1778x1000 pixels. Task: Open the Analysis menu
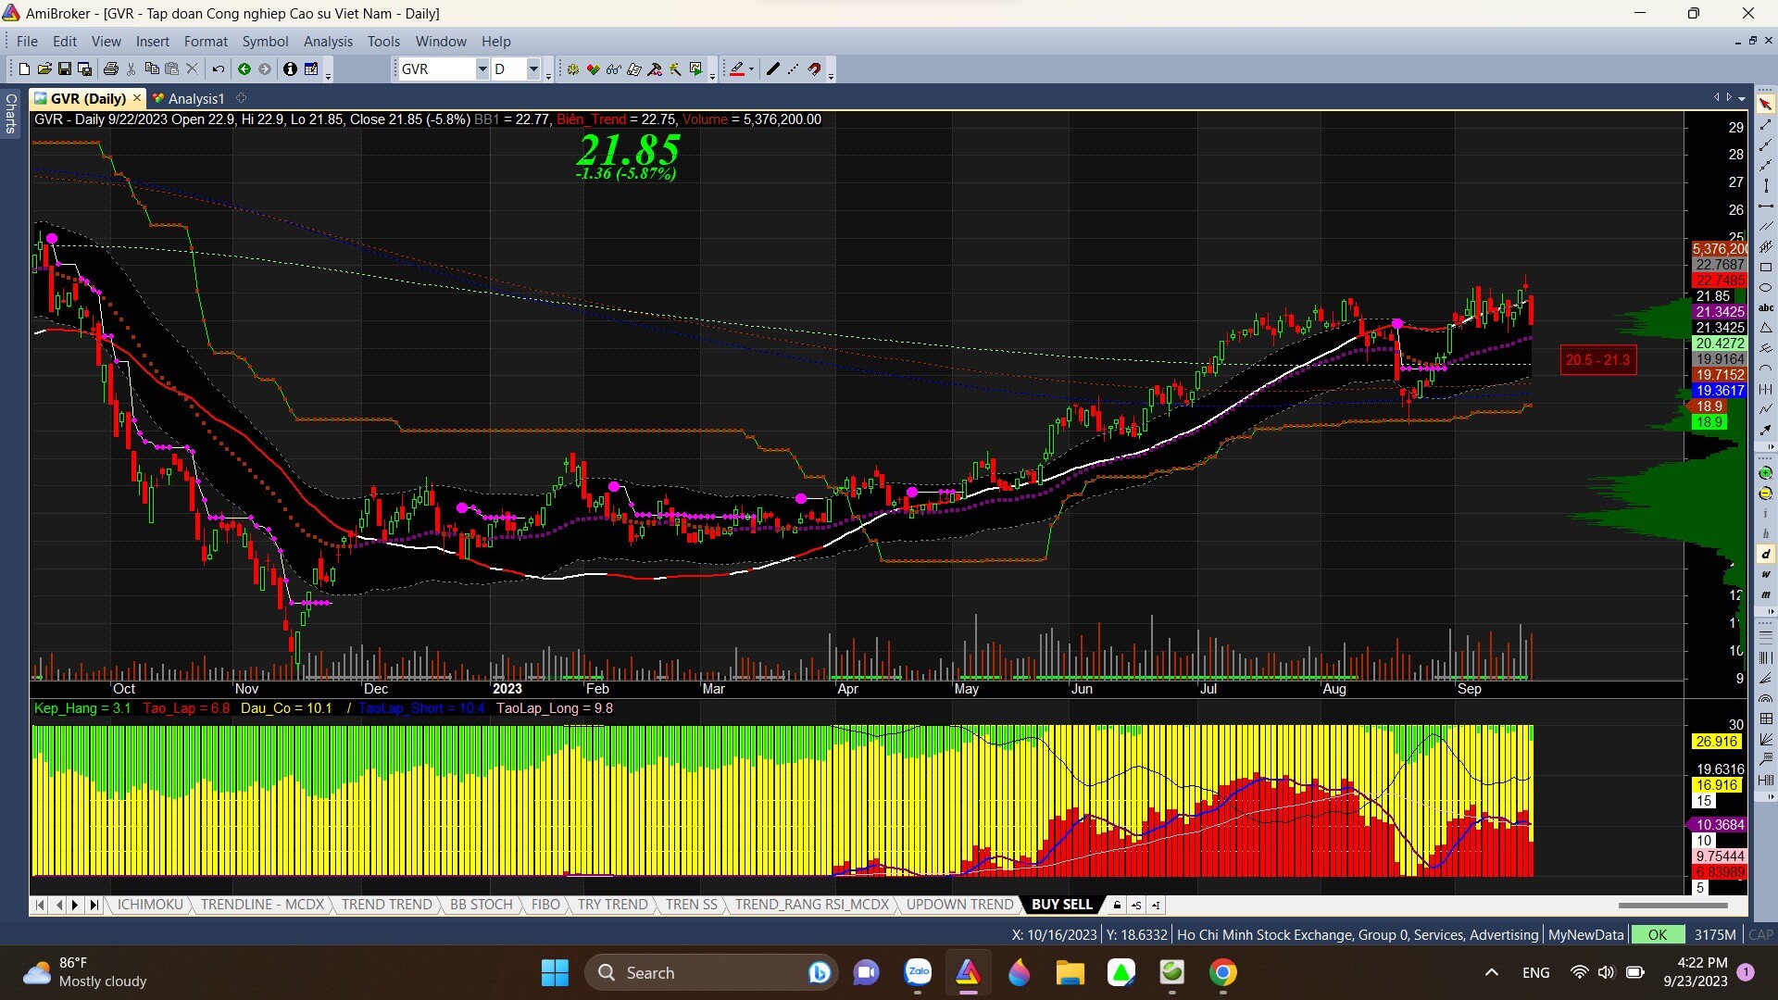pyautogui.click(x=328, y=42)
